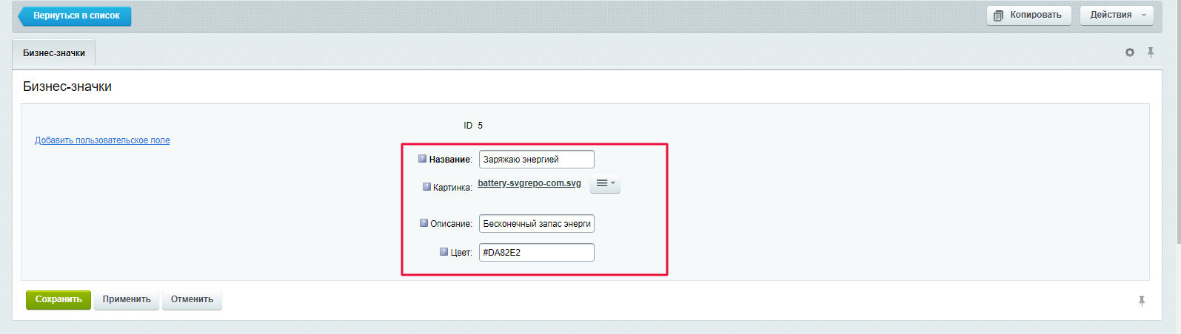Click the green Сохранить button

58,299
